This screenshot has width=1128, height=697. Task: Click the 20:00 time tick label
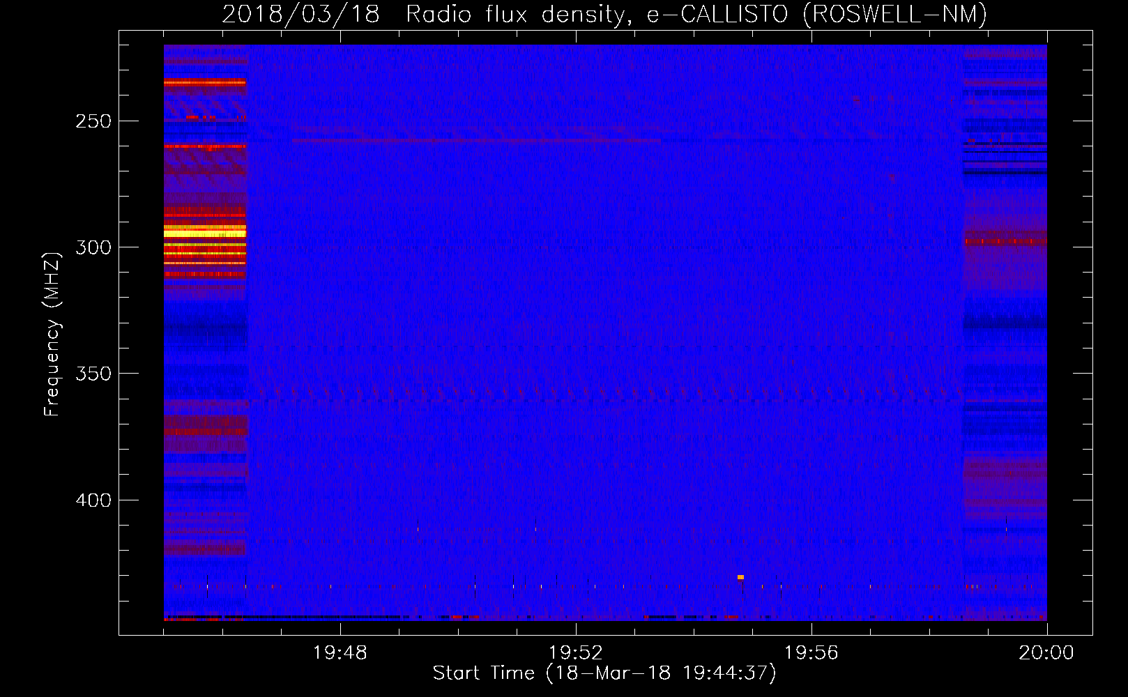[1046, 652]
